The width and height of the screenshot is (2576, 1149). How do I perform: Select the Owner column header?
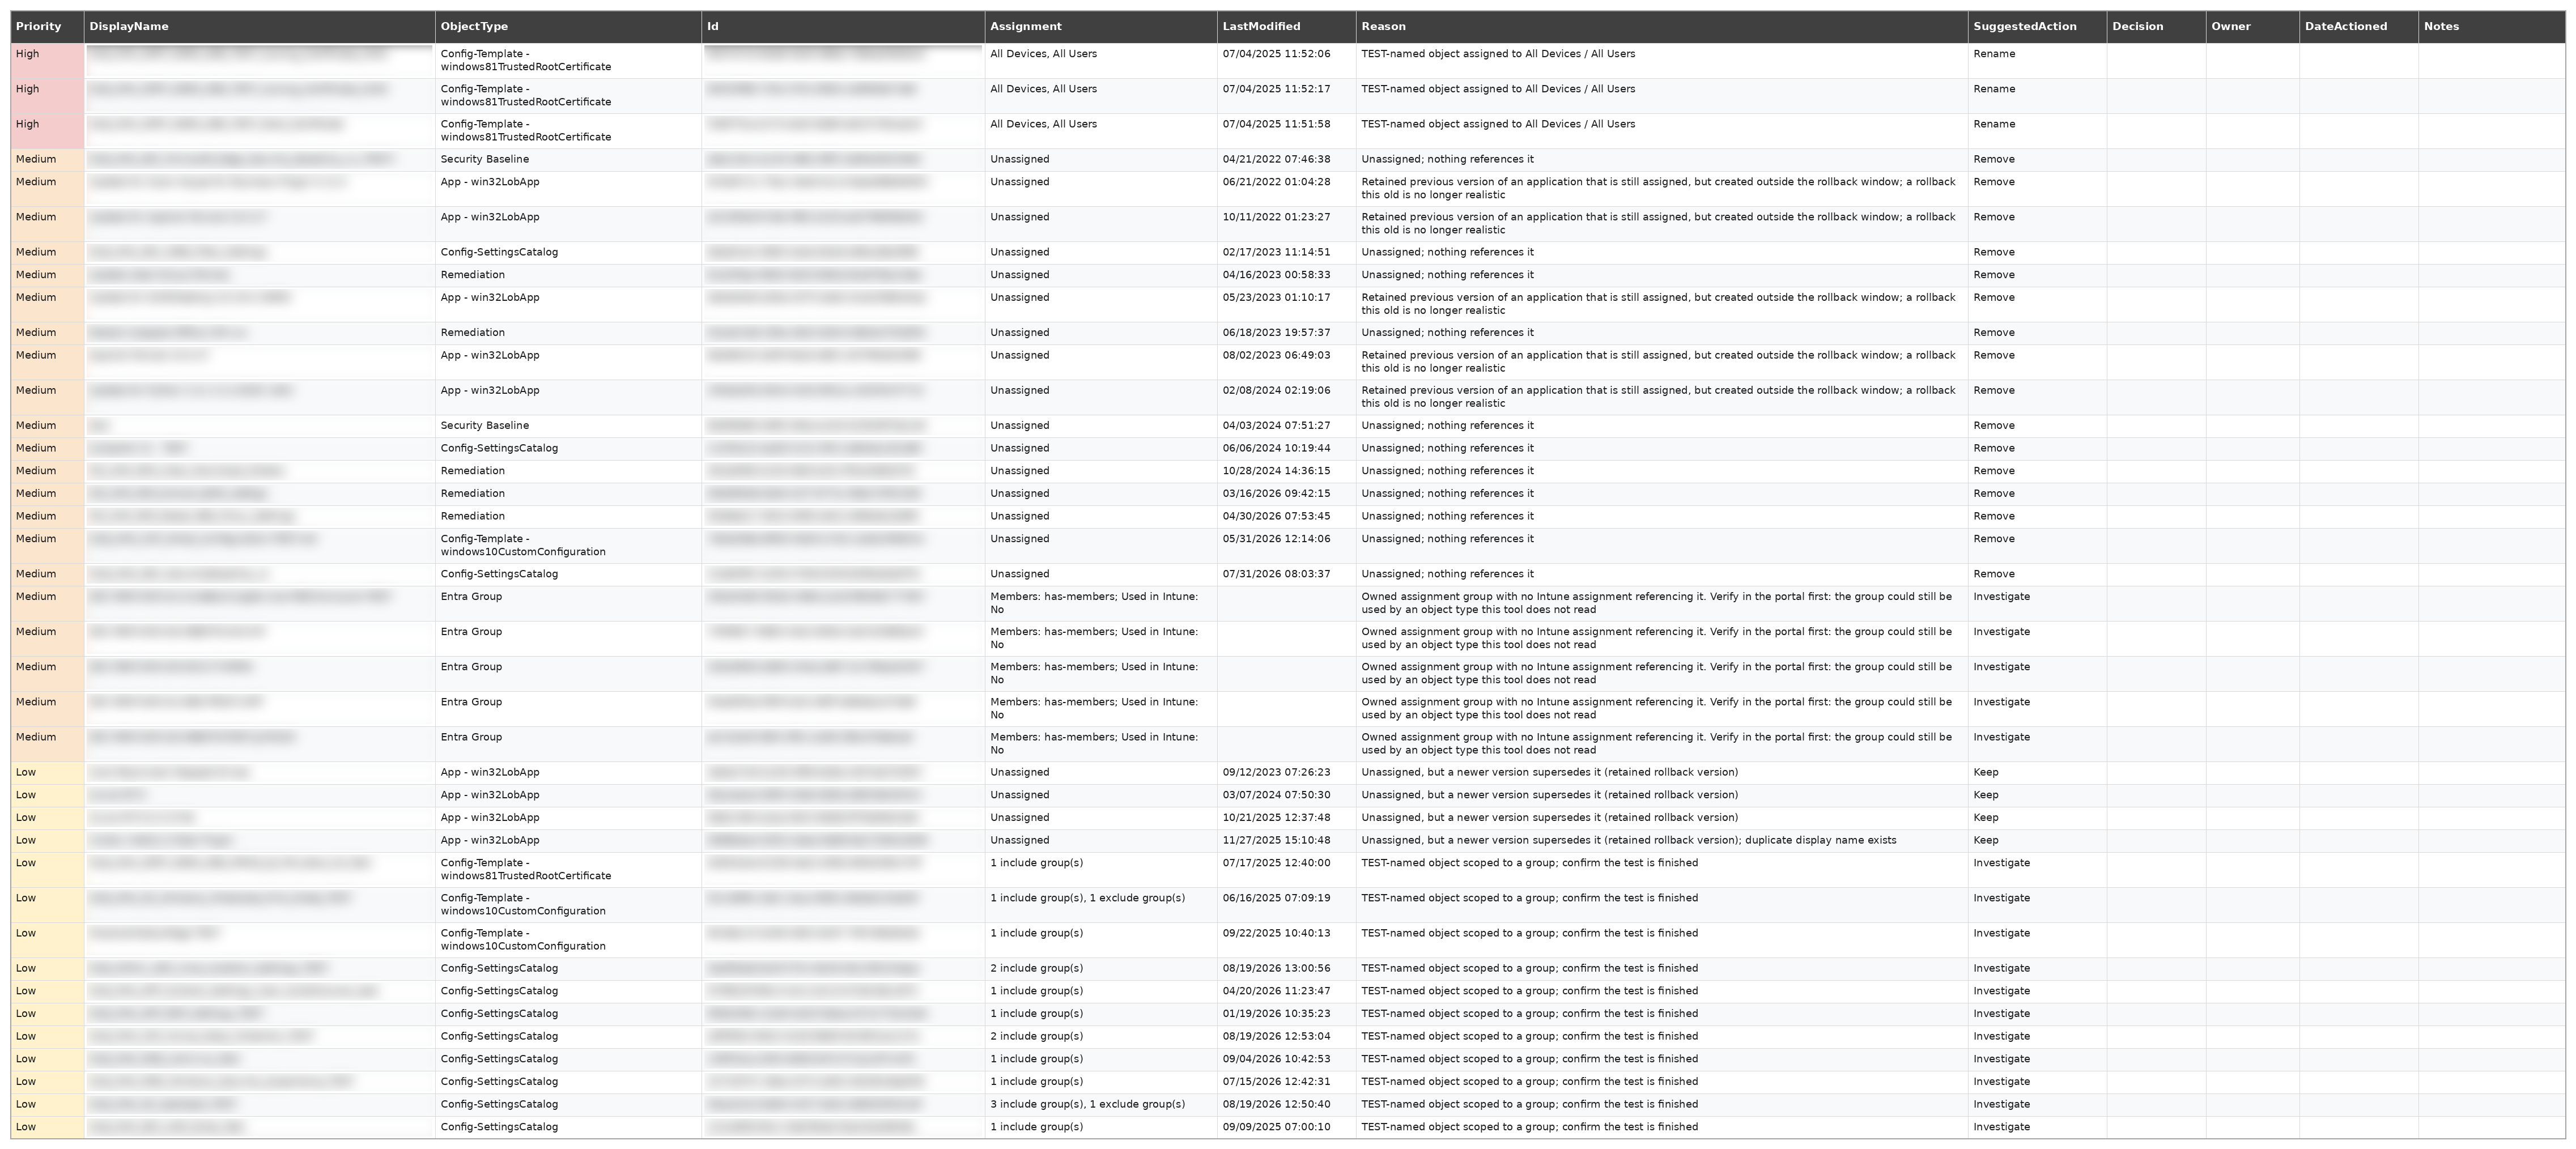click(x=2252, y=27)
